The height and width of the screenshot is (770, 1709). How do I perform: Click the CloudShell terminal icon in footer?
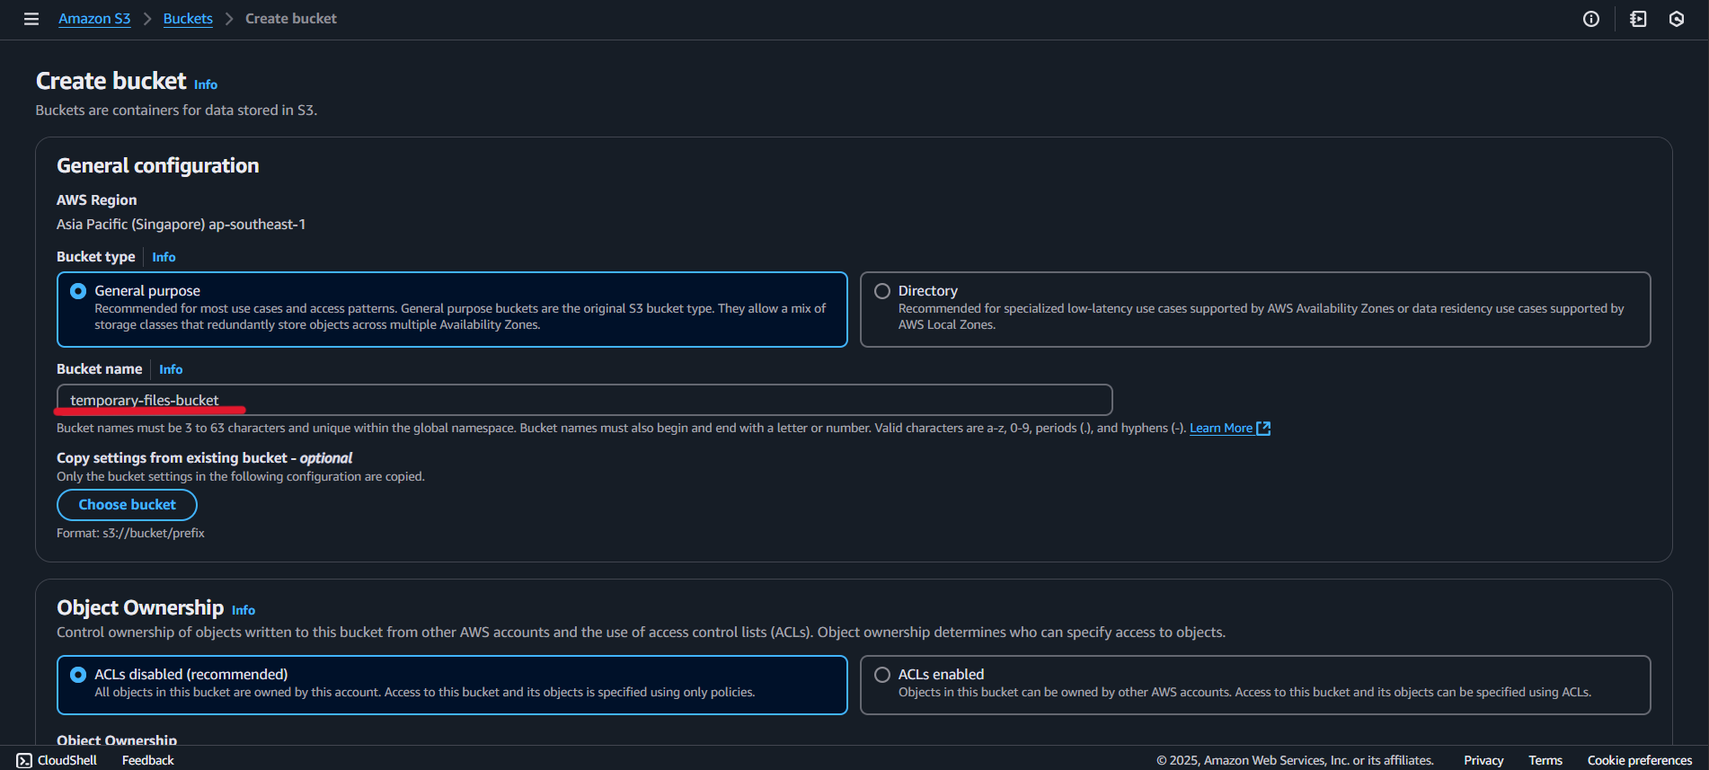click(x=24, y=760)
